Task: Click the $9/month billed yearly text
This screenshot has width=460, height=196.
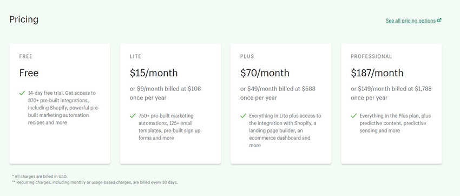Action: point(166,93)
